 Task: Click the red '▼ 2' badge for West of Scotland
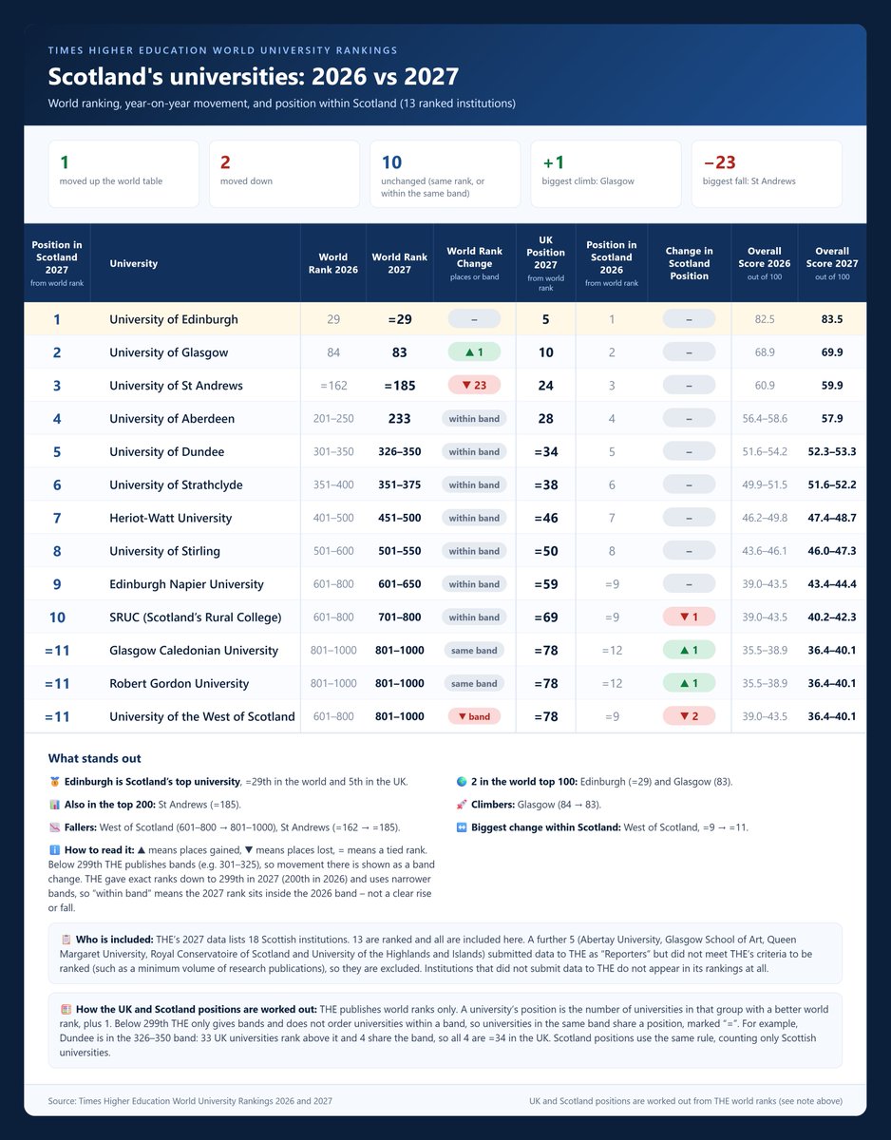pyautogui.click(x=689, y=717)
